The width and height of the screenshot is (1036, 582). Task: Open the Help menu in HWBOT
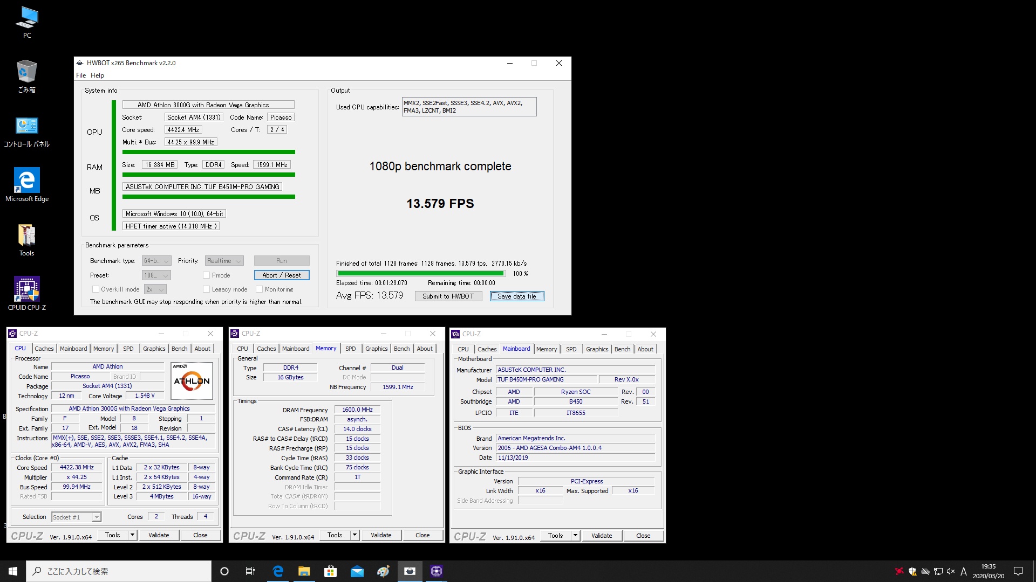(97, 75)
